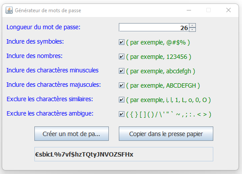Screen dimensions: 242x174
Task: Uncheck the caractères majuscules checkbox
Action: (121, 85)
